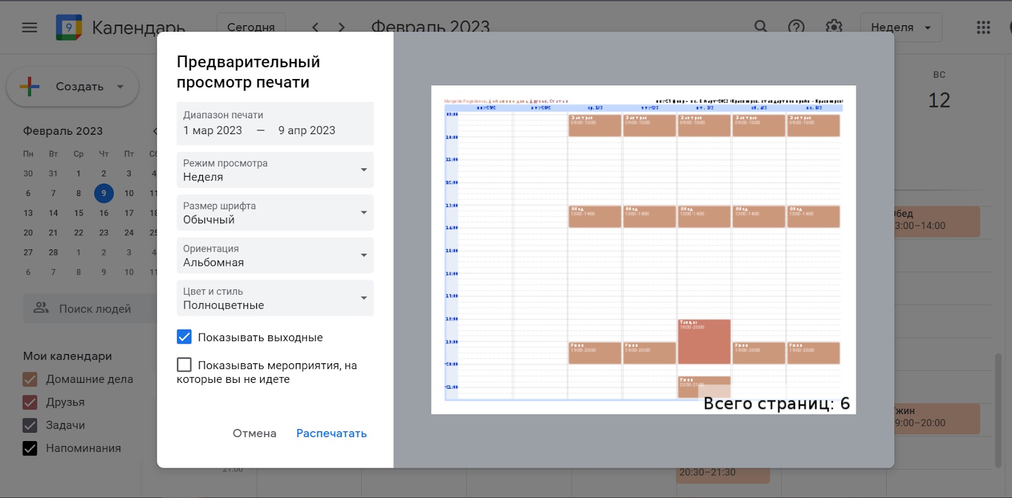The height and width of the screenshot is (498, 1012).
Task: Select day 13 in the mini calendar
Action: (28, 213)
